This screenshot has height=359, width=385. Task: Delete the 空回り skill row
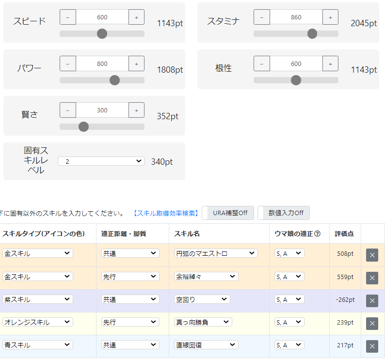(372, 300)
